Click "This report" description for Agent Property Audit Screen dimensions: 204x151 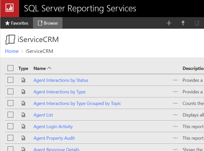[193, 138]
